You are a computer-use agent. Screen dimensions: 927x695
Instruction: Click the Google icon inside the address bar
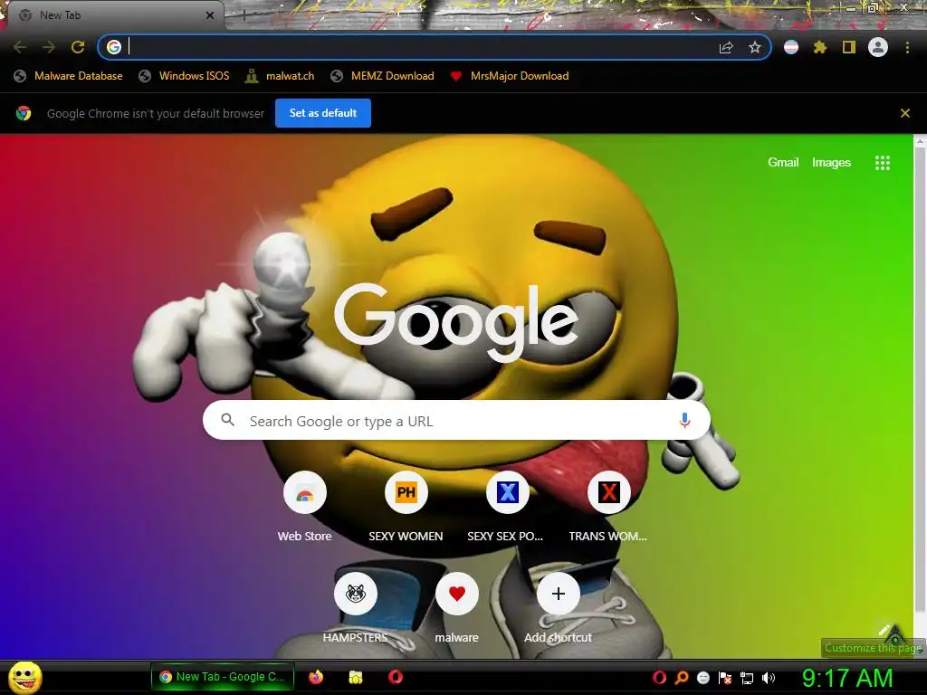coord(114,47)
